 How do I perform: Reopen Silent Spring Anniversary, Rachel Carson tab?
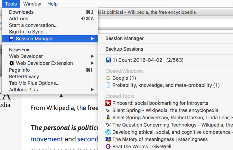[166, 118]
